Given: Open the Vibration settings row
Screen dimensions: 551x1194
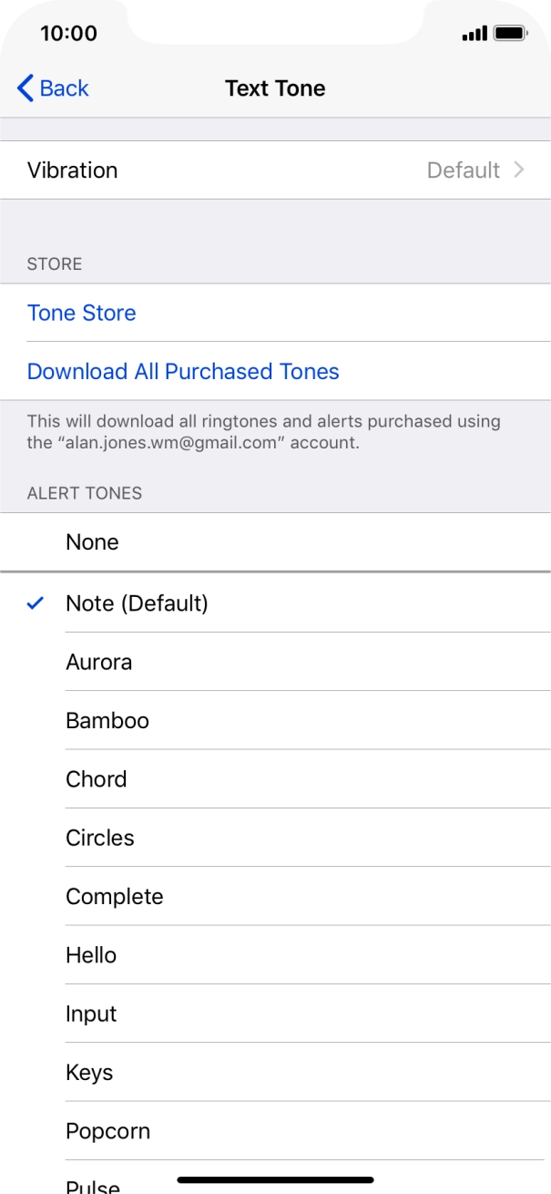Looking at the screenshot, I should (273, 170).
